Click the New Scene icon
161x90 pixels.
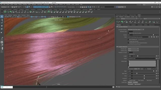[x=12, y=7]
